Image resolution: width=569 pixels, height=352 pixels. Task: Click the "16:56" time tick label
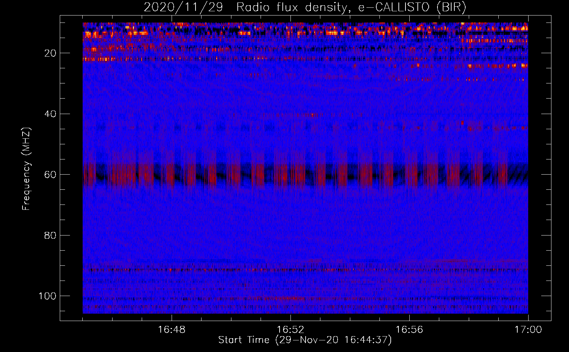(409, 330)
